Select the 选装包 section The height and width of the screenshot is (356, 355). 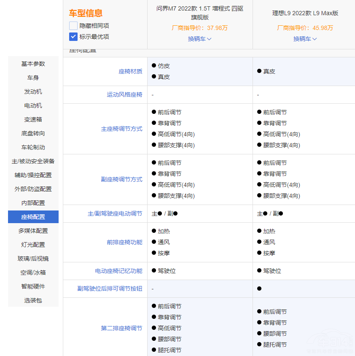pos(33,300)
